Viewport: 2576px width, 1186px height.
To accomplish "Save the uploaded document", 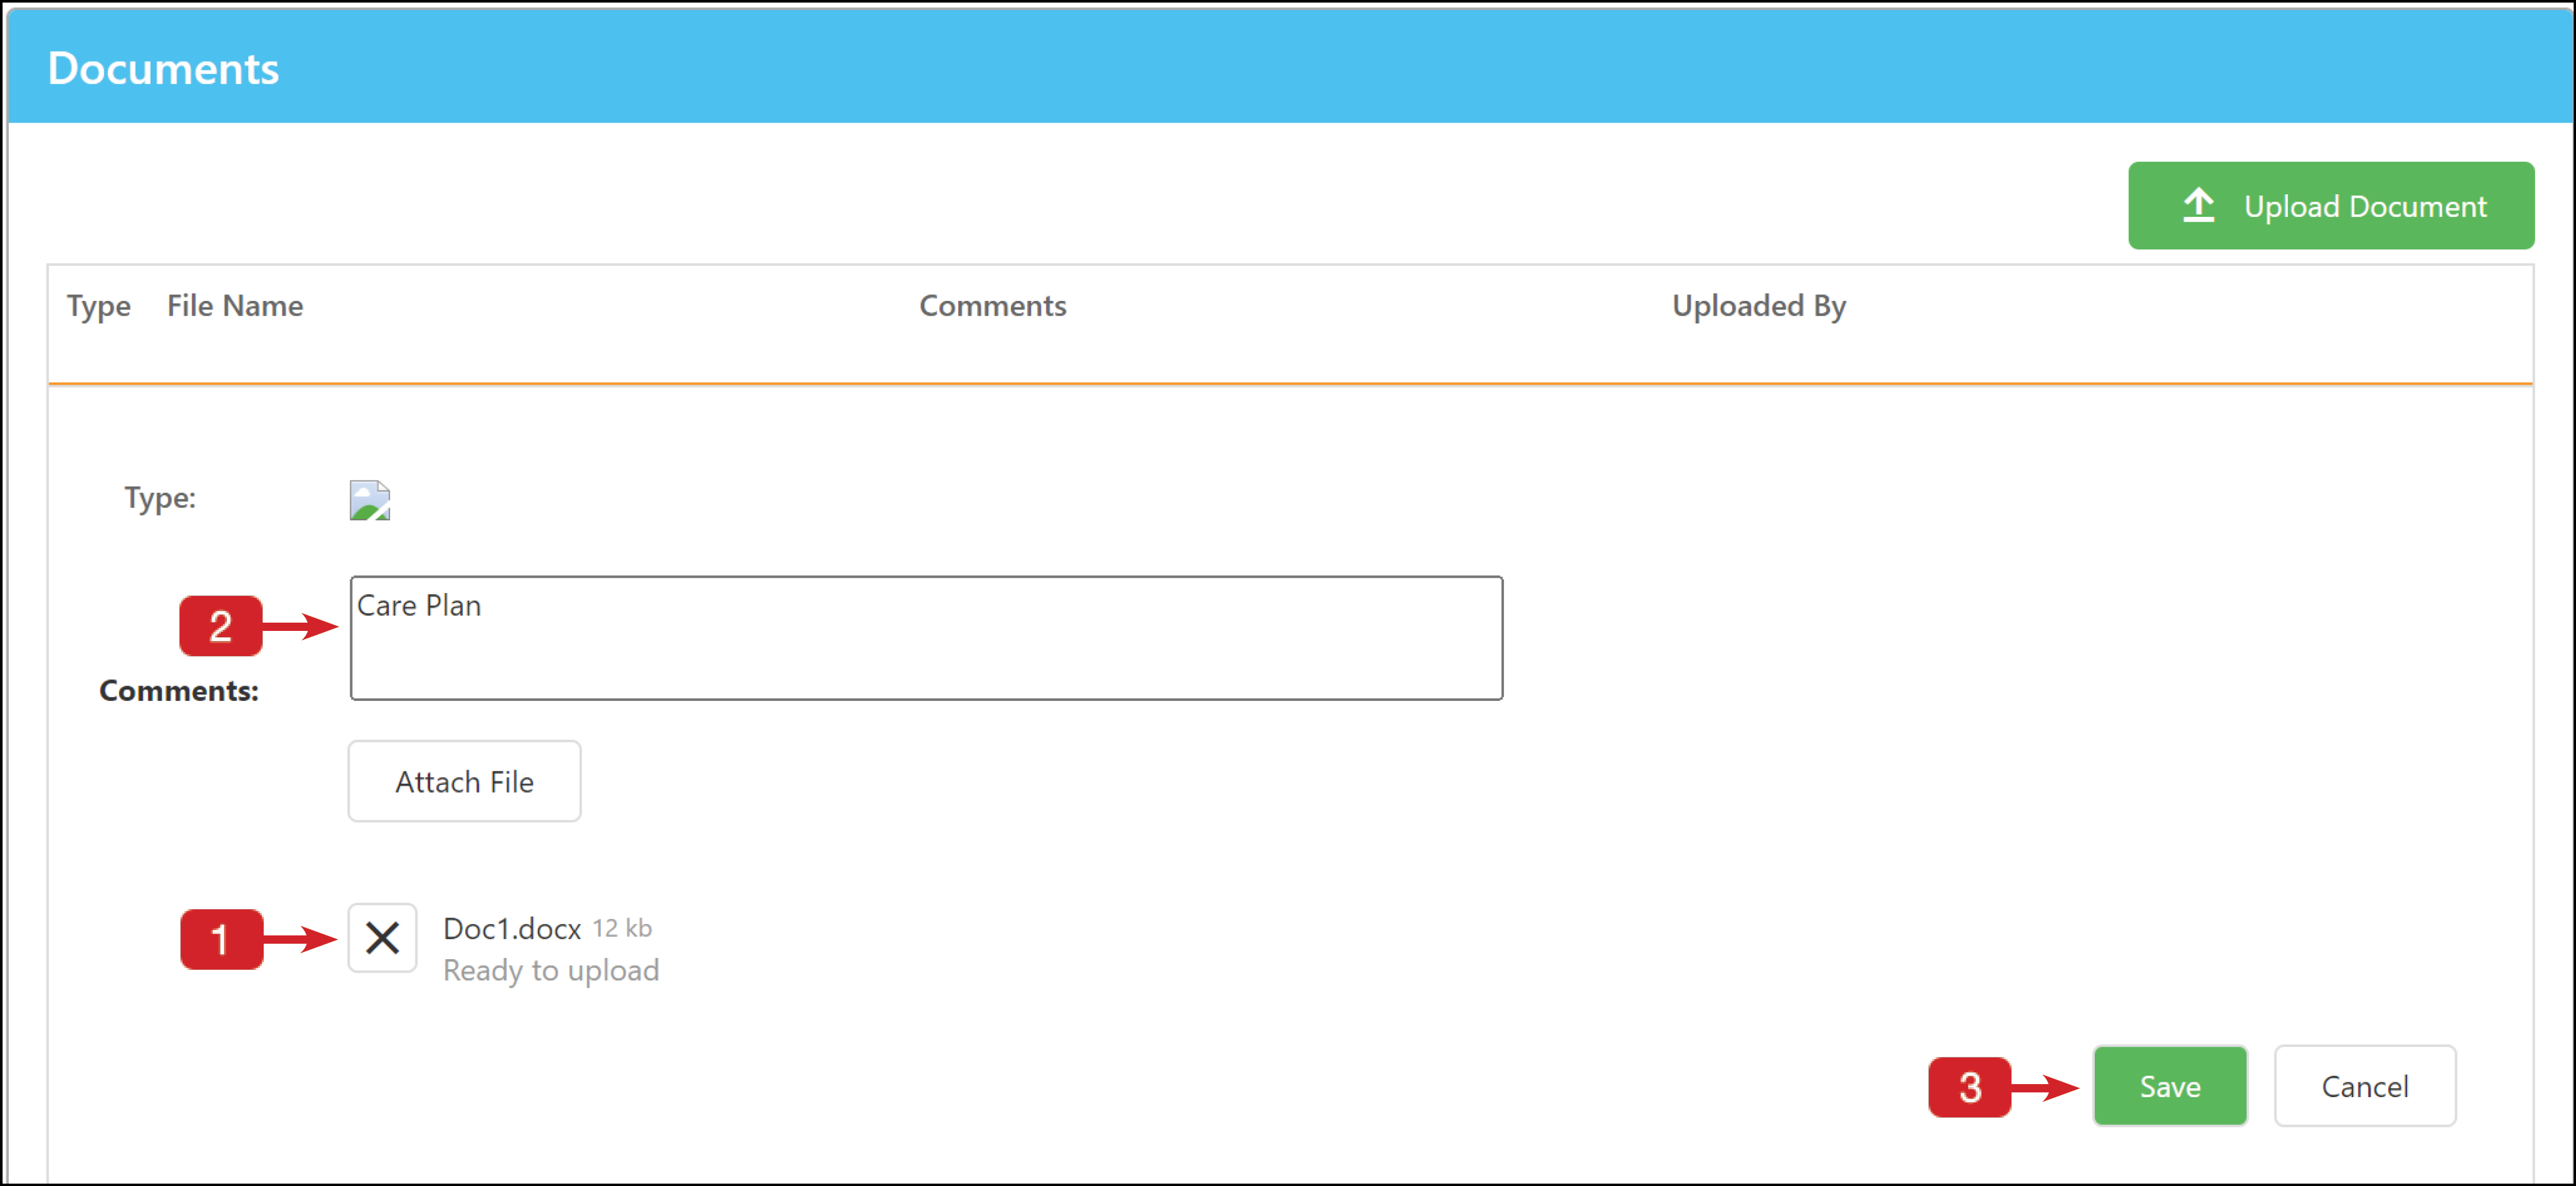I will [2169, 1086].
